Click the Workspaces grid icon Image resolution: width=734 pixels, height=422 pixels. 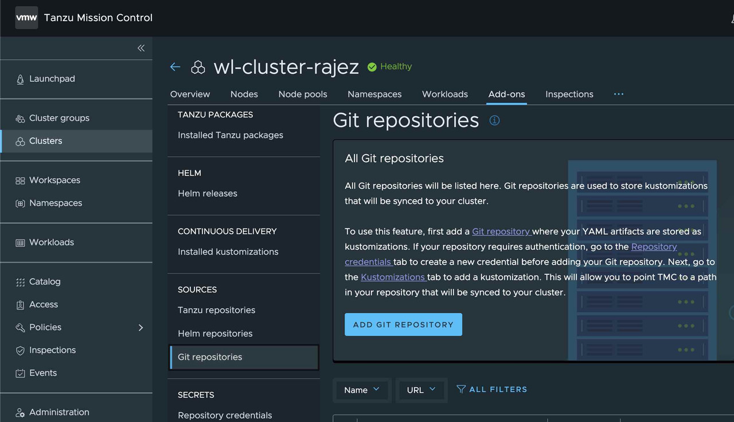click(x=20, y=180)
